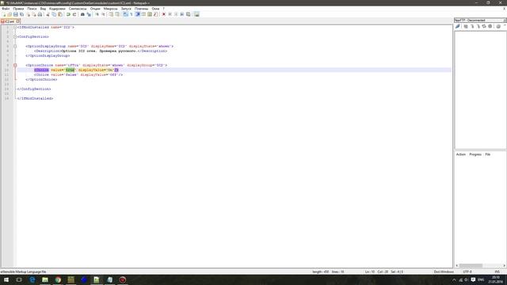
Task: Collapse the IfModInstalled fold marker on line 1
Action: tap(15, 28)
